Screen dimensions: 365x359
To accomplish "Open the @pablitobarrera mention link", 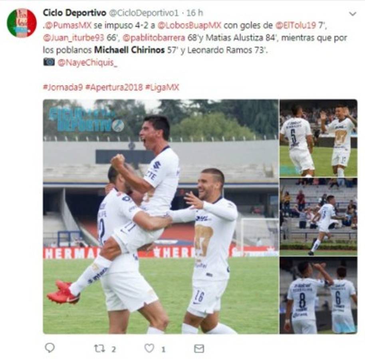I will tap(154, 37).
